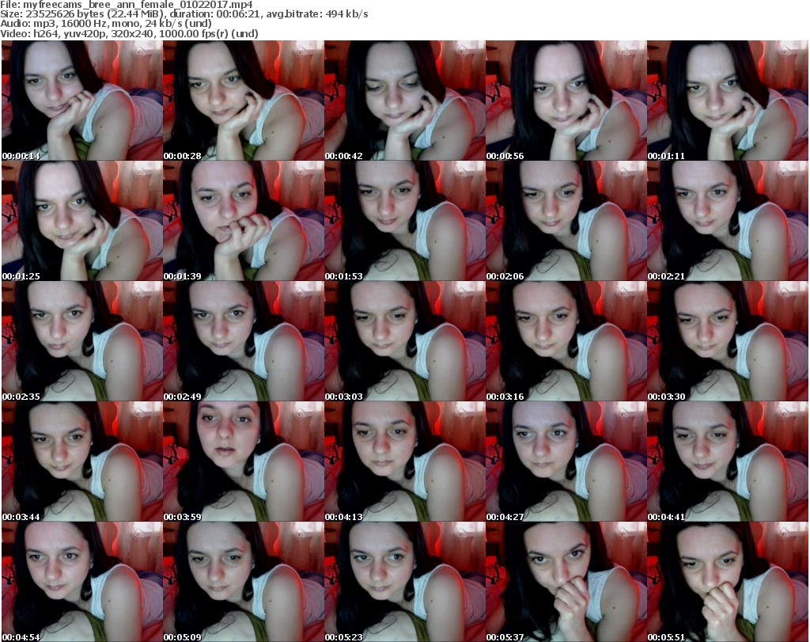Select the thumbnail frame stamped 00:01:39
Viewport: 810px width, 642px height.
(x=244, y=221)
